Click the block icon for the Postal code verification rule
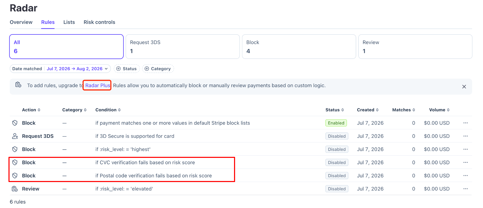 click(15, 175)
